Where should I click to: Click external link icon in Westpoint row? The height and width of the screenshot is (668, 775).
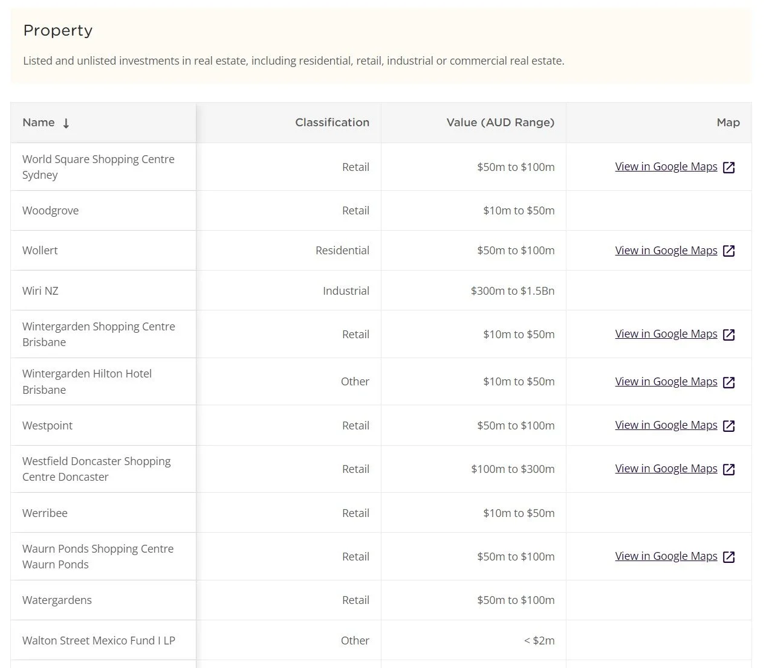[729, 426]
